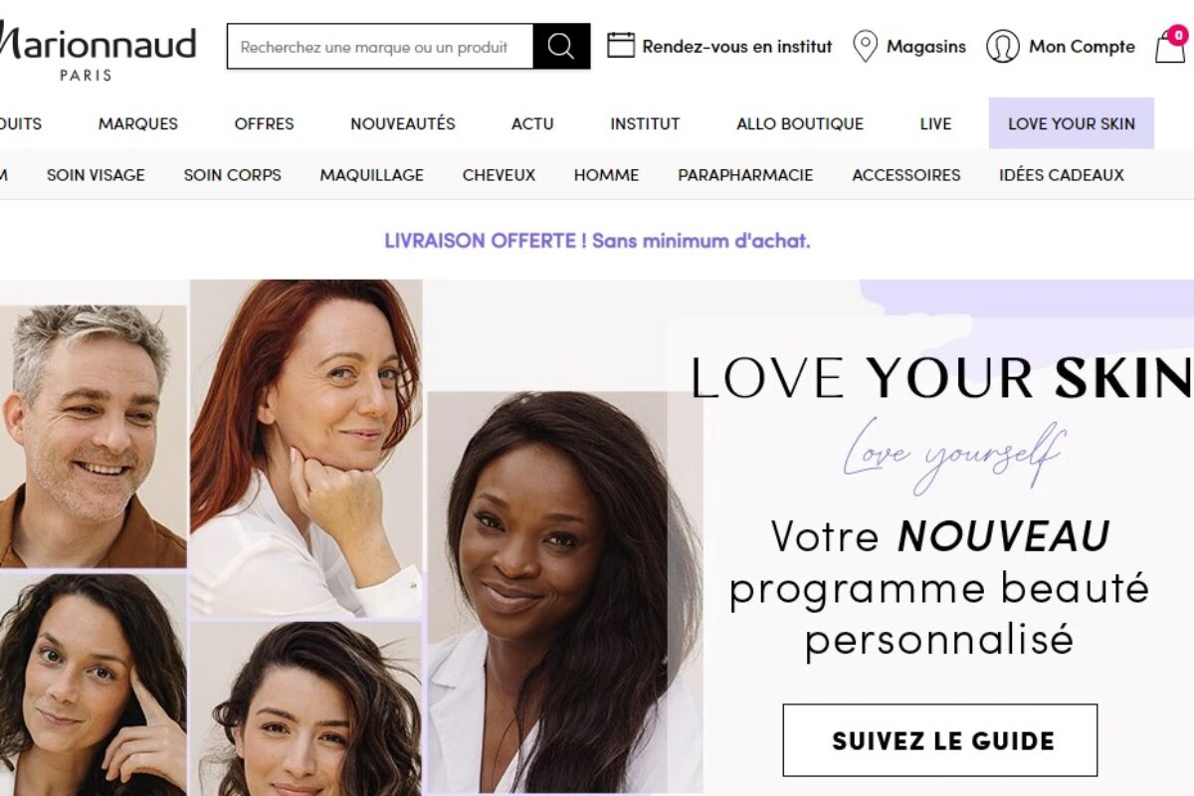This screenshot has width=1194, height=796.
Task: Click the LIVRAISON OFFERTE banner text
Action: 597,241
